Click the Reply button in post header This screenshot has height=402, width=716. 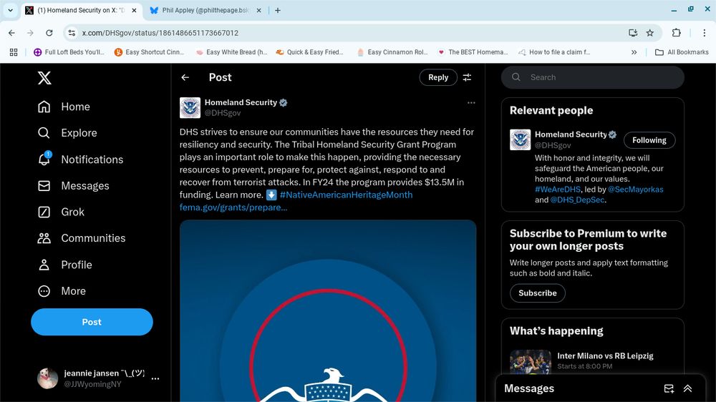[438, 77]
